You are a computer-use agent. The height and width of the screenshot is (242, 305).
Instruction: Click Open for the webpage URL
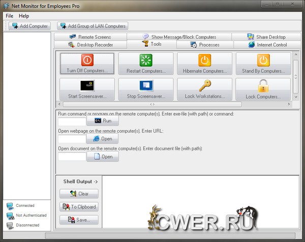pos(102,139)
